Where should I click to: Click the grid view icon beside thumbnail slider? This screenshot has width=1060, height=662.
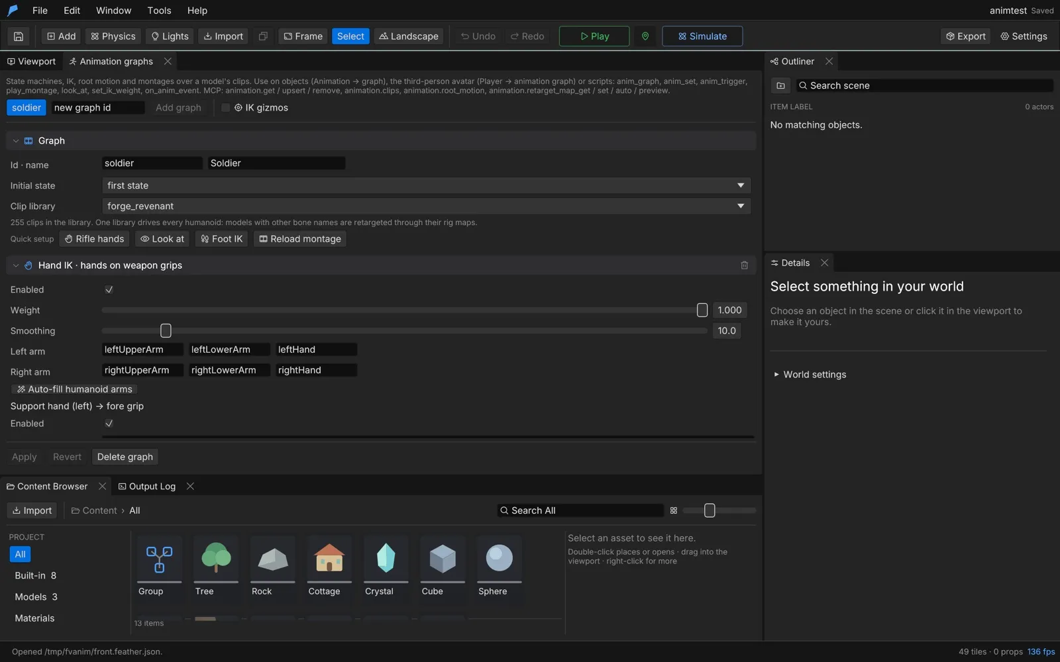[674, 510]
